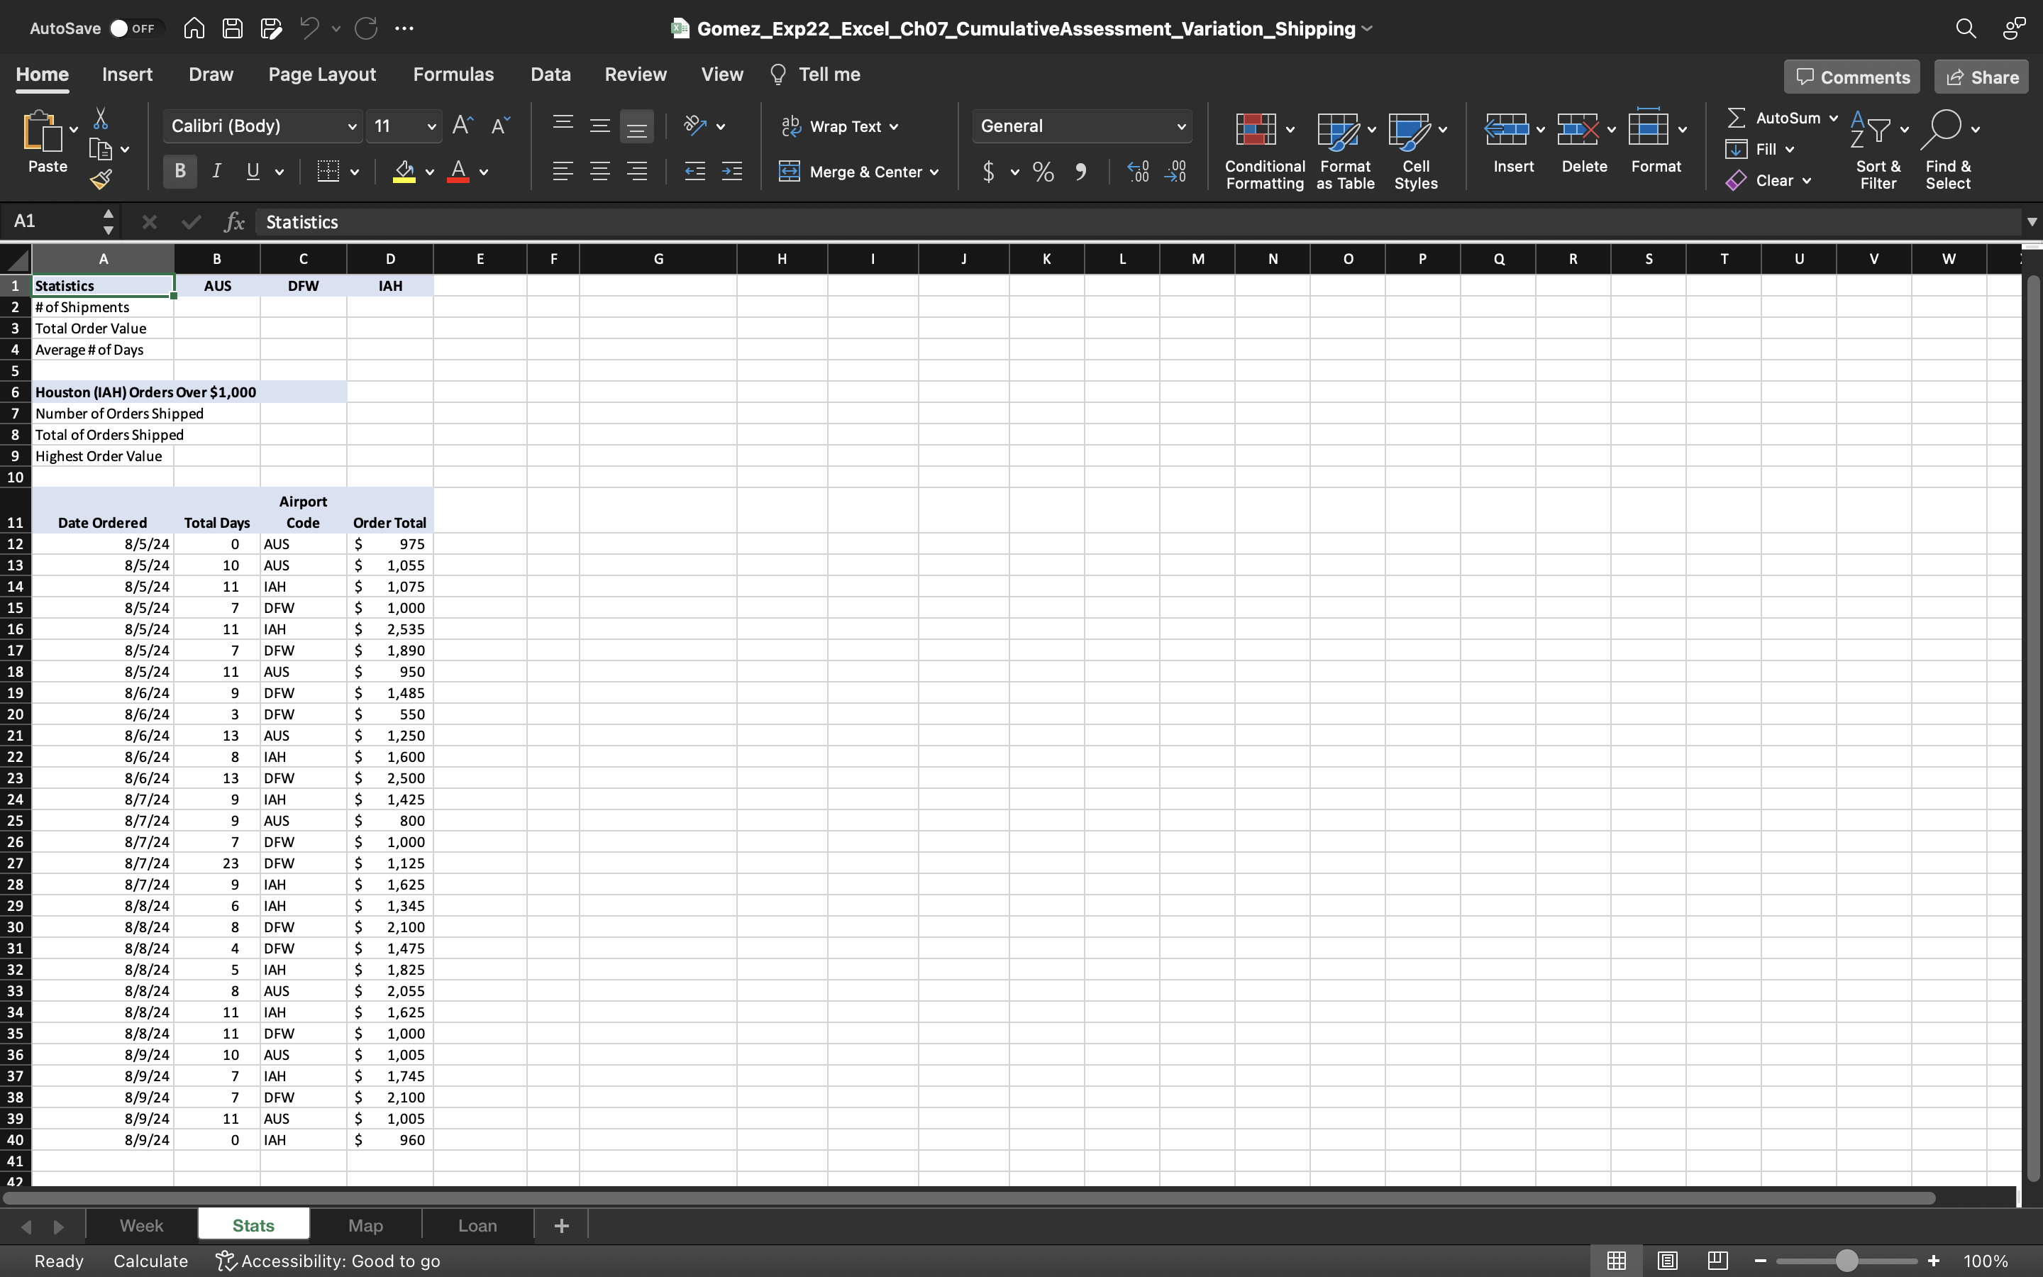Toggle Bold formatting button
Screen dimensions: 2043x1277
coord(179,172)
